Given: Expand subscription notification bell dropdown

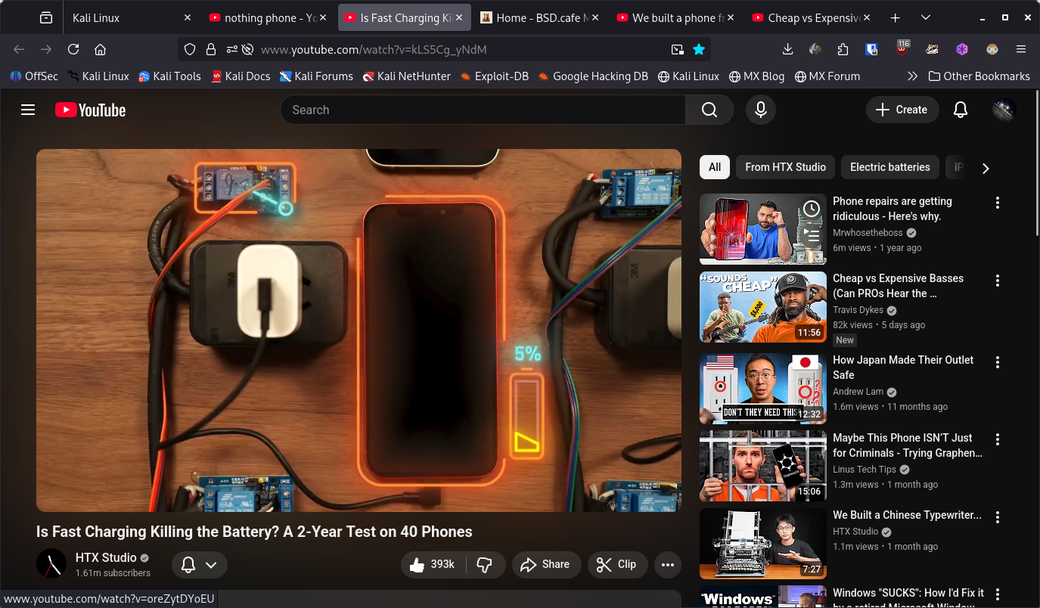Looking at the screenshot, I should click(200, 565).
